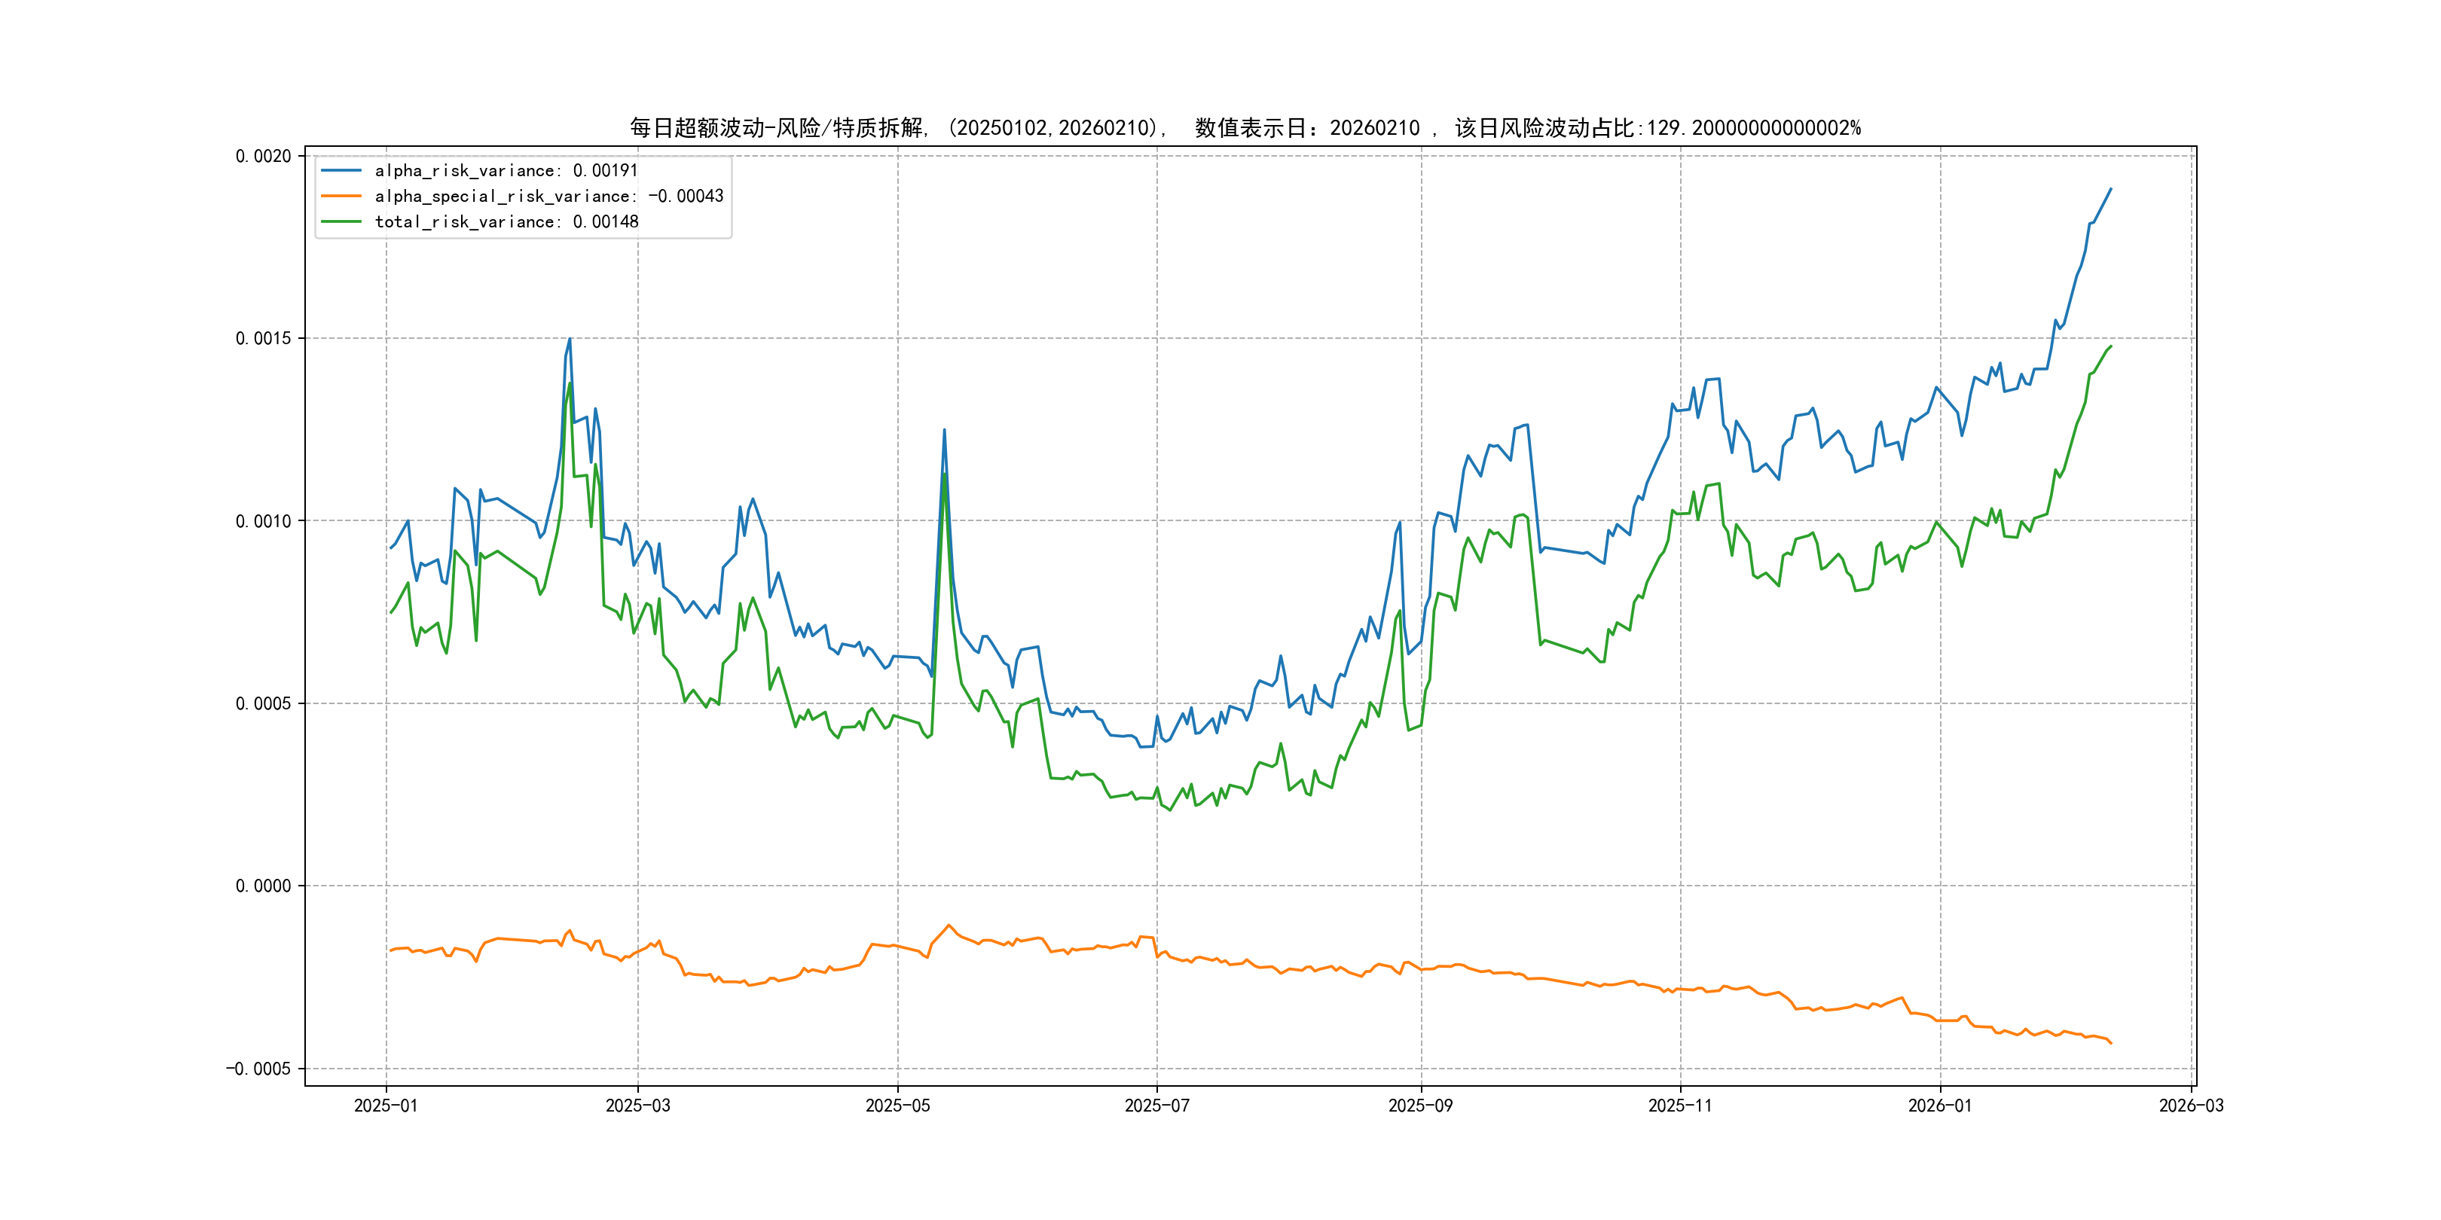Click the chart title text at top
This screenshot has height=1220, width=2441.
(x=1244, y=128)
